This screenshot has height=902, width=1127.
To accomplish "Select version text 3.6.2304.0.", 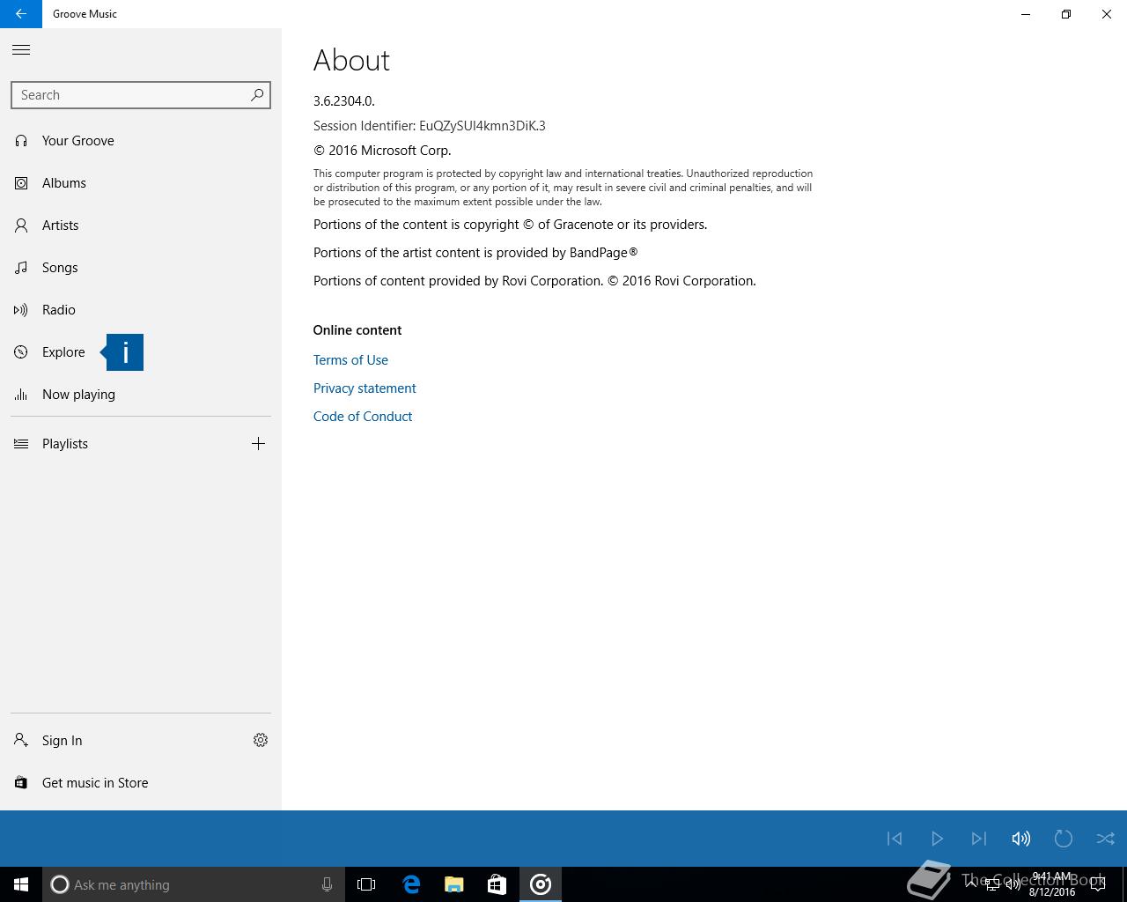I will point(344,101).
